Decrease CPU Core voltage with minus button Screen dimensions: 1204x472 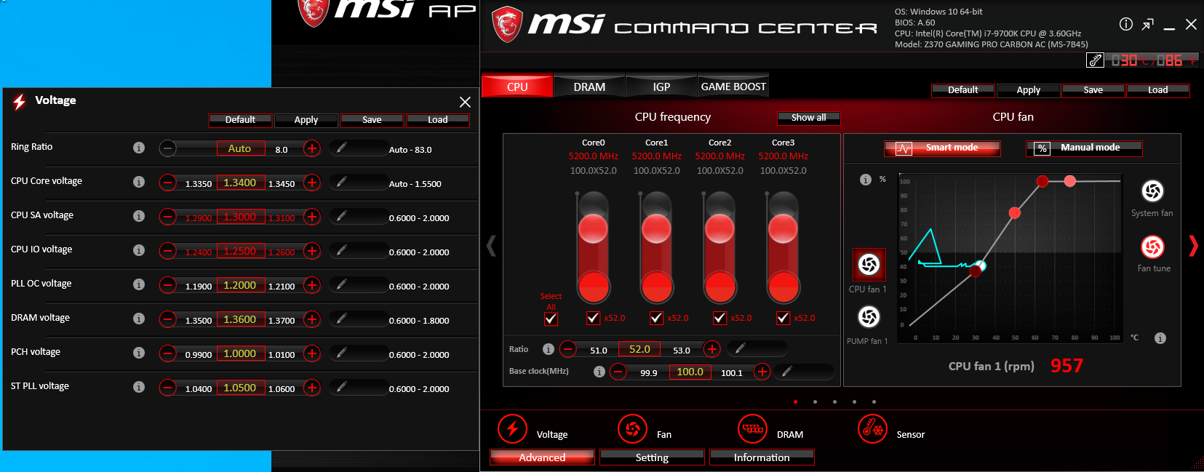(x=168, y=183)
